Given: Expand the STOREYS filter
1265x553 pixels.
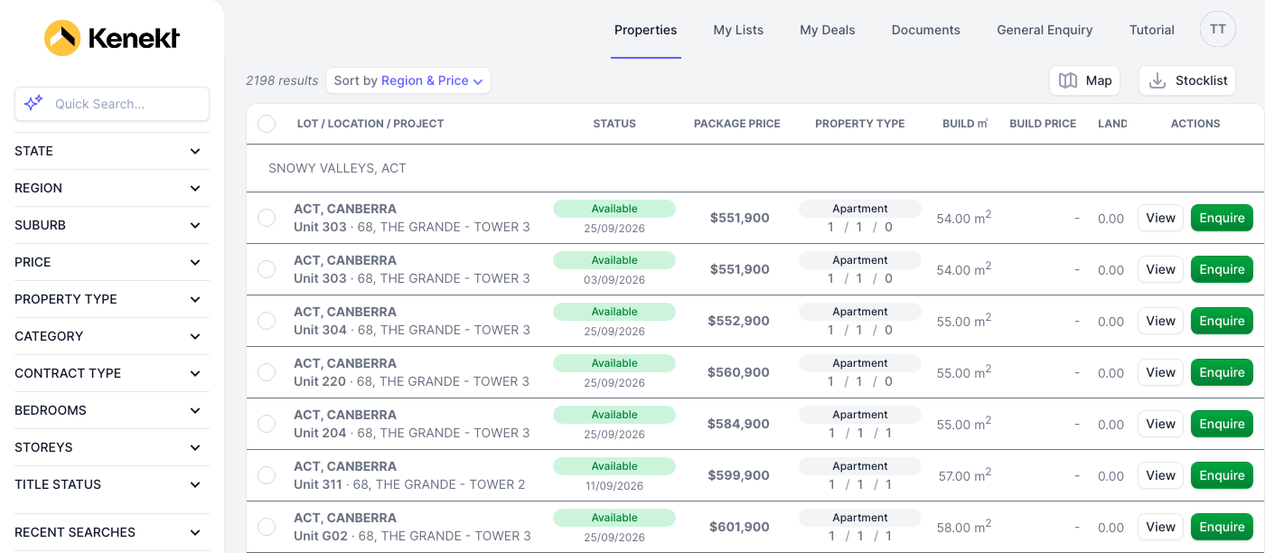Looking at the screenshot, I should pyautogui.click(x=112, y=447).
